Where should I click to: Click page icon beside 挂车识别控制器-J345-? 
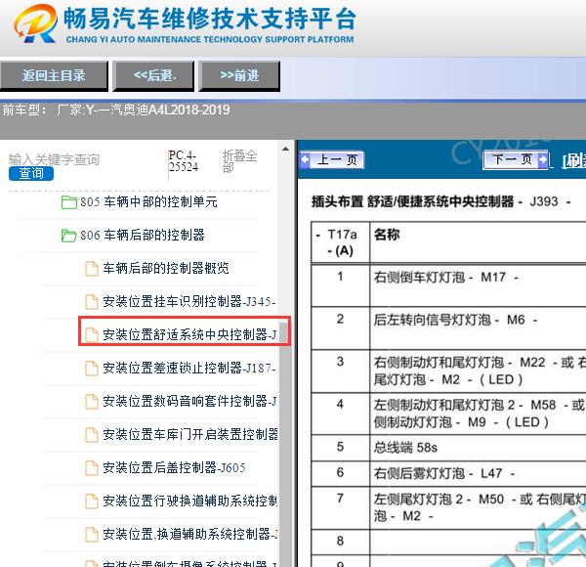[92, 302]
